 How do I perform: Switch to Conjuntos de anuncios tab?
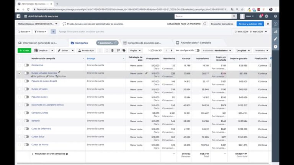point(144,43)
